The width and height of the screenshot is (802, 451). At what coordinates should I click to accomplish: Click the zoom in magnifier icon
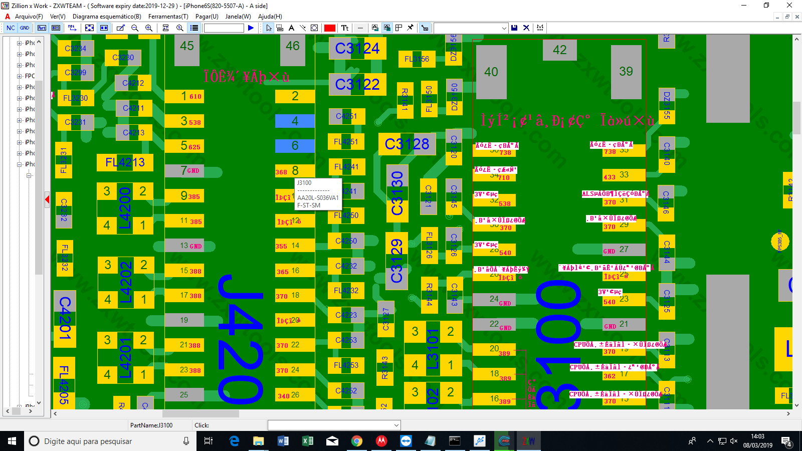(x=149, y=28)
